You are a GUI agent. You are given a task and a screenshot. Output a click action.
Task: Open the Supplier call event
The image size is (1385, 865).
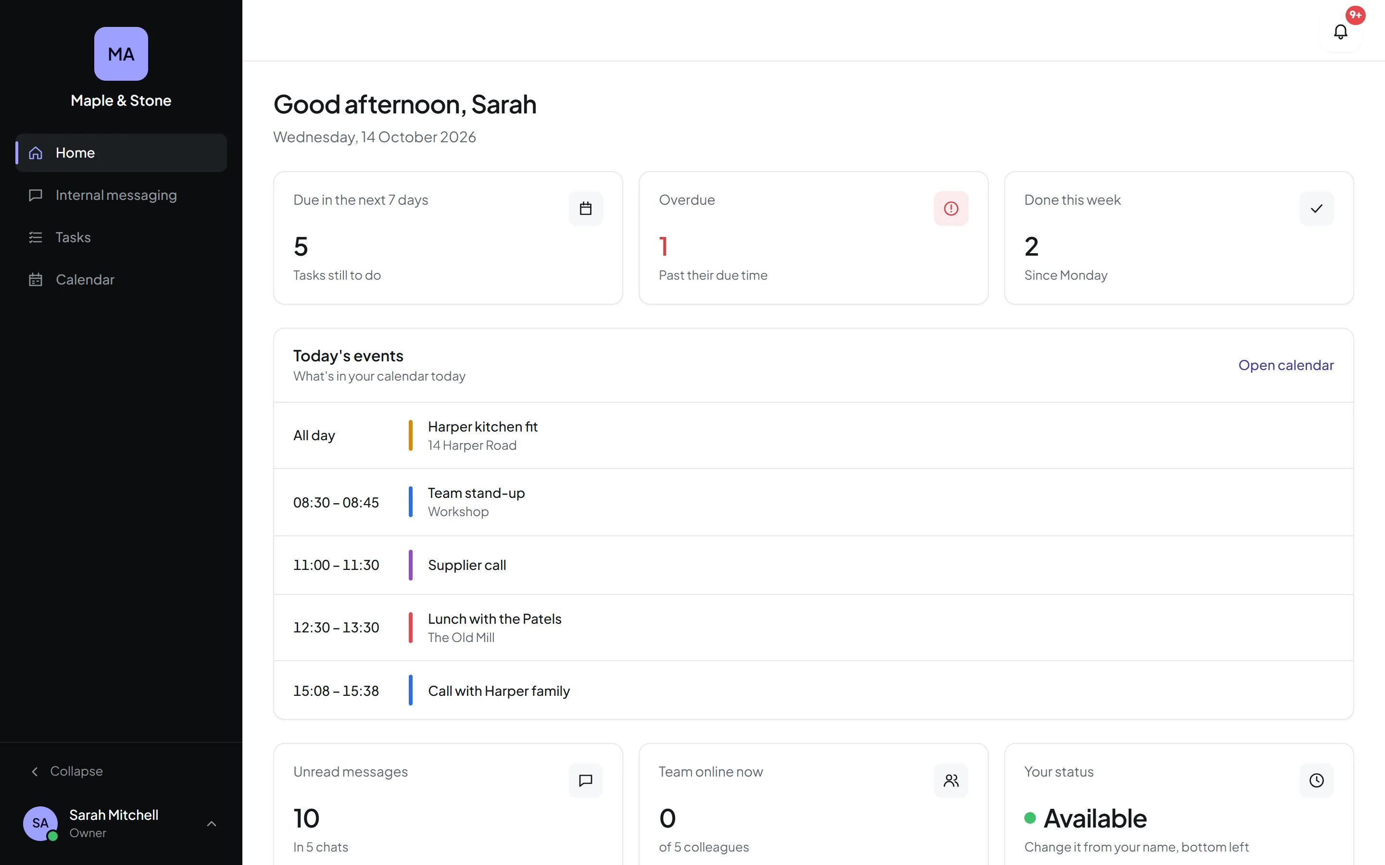813,565
